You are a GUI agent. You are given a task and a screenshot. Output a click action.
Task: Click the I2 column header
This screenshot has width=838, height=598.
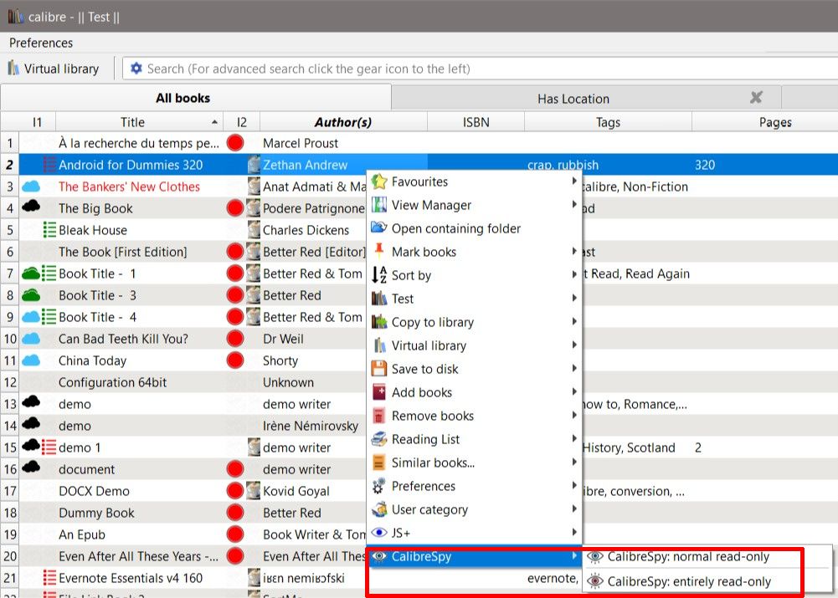coord(242,122)
